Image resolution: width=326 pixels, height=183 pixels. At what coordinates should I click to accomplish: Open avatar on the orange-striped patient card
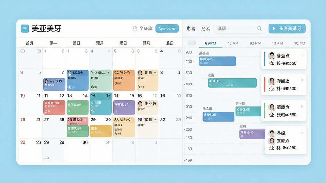pos(272,81)
